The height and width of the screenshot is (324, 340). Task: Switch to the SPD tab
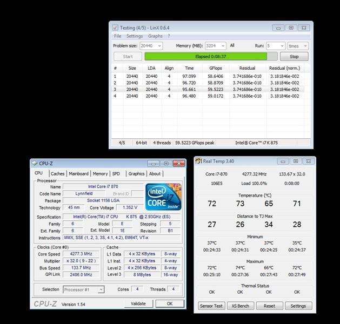coord(116,174)
